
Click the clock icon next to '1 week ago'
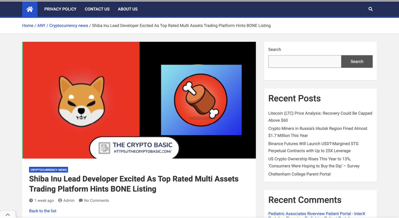[x=31, y=200]
